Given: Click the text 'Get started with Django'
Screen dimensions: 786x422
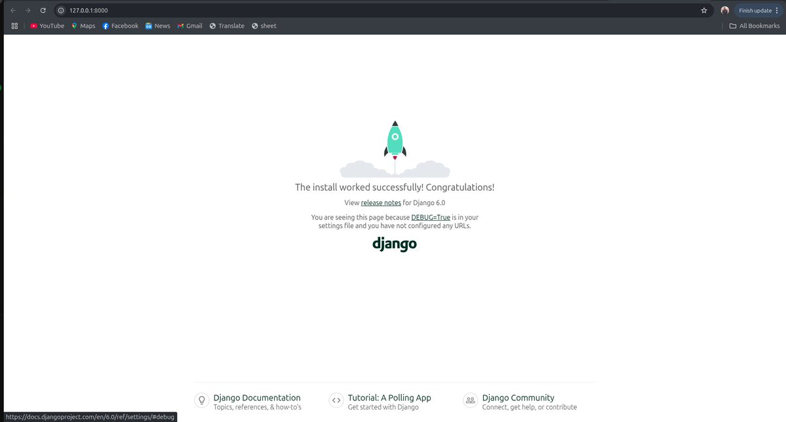Looking at the screenshot, I should (383, 408).
